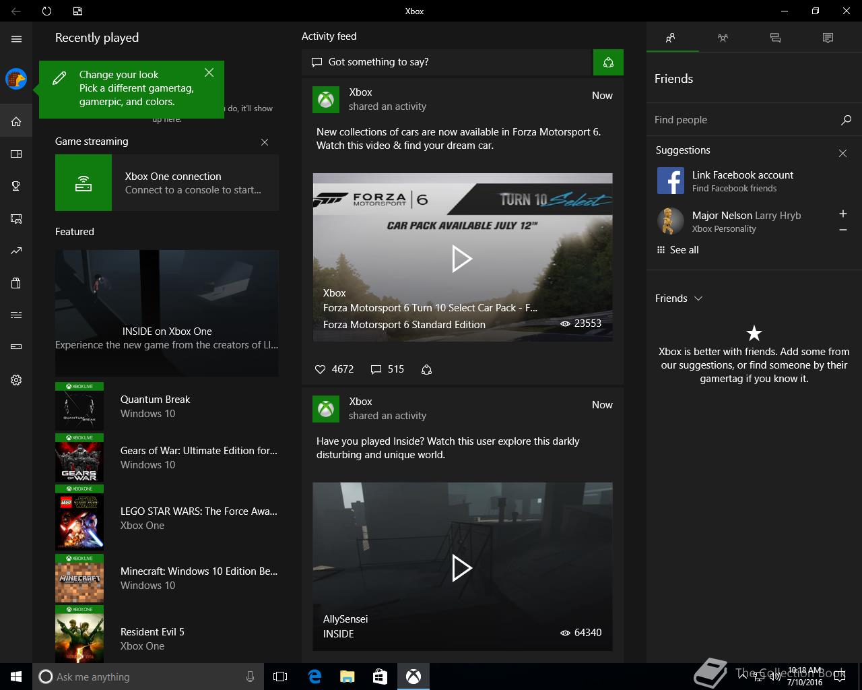Viewport: 862px width, 690px height.
Task: Click Got something to say field
Action: (447, 62)
